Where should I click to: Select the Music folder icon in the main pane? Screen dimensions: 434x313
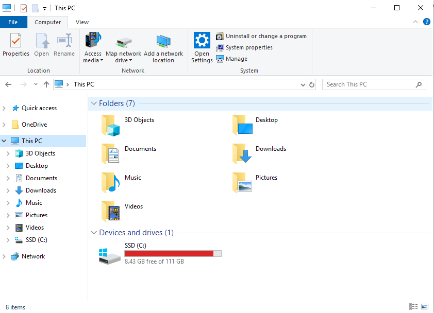point(110,182)
